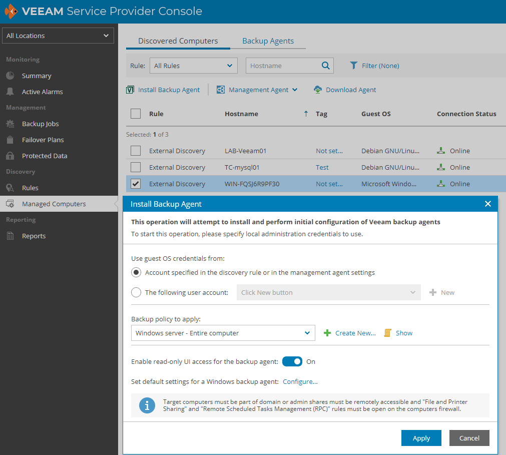Click the New account button label
Image resolution: width=506 pixels, height=455 pixels.
click(447, 292)
